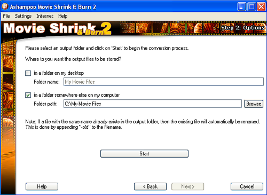Viewport: 267px width, 195px height.
Task: Go back to the previous step
Action: coord(150,186)
